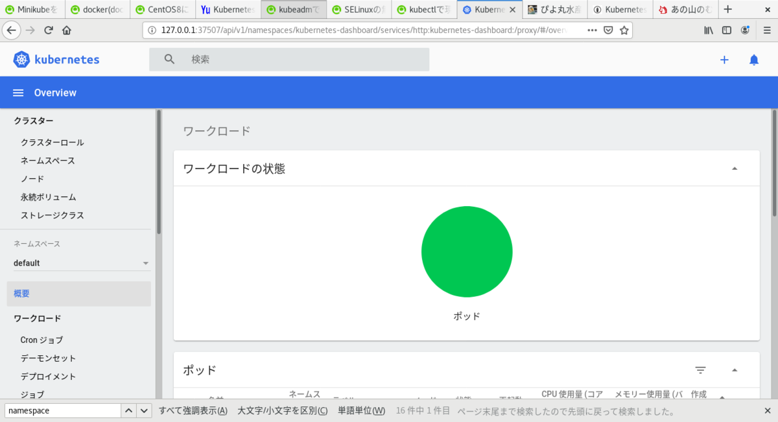Viewport: 778px width, 422px height.
Task: Switch to the kubeadm tab
Action: (294, 10)
